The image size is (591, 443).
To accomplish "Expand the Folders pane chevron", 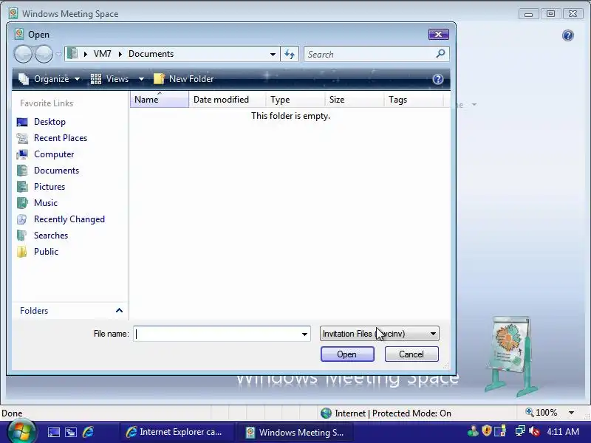I will 119,310.
